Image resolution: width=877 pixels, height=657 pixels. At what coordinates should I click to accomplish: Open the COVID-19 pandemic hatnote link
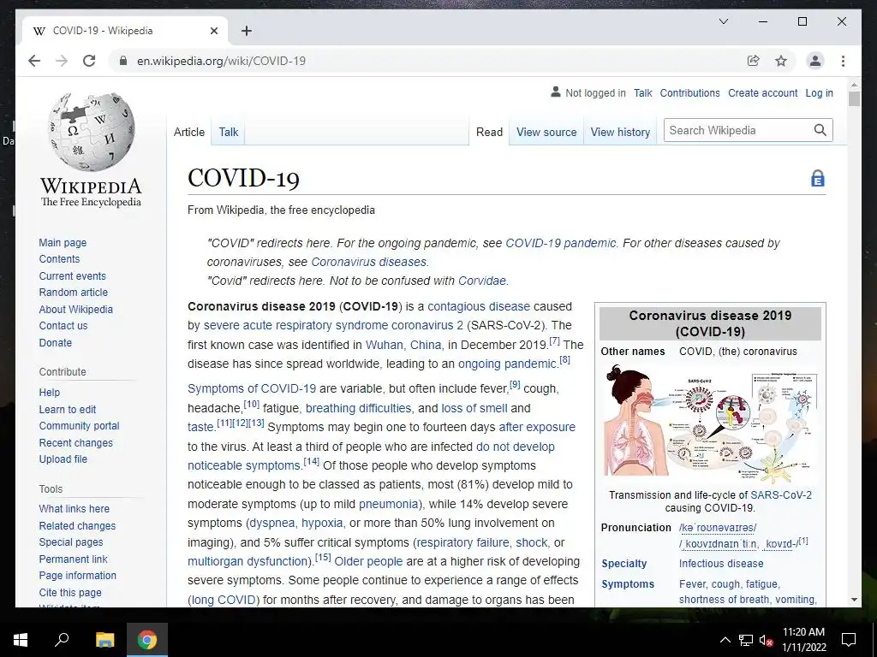coord(560,243)
